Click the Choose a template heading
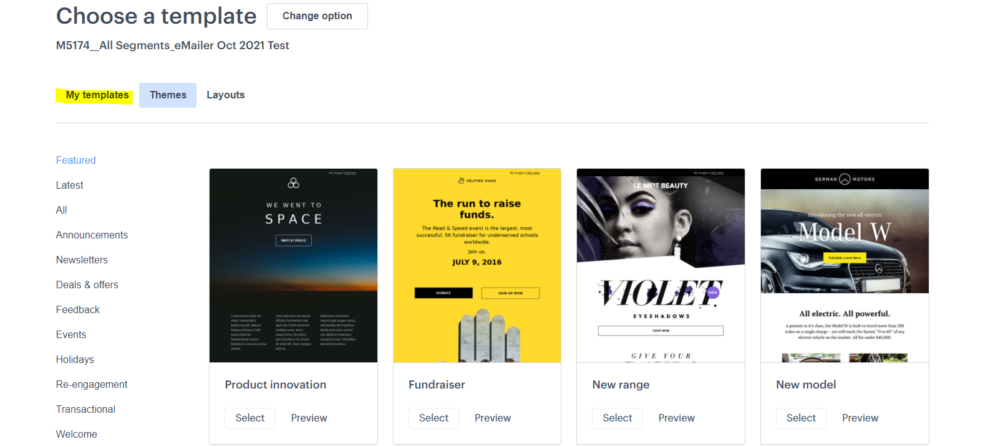The height and width of the screenshot is (447, 988). (156, 16)
